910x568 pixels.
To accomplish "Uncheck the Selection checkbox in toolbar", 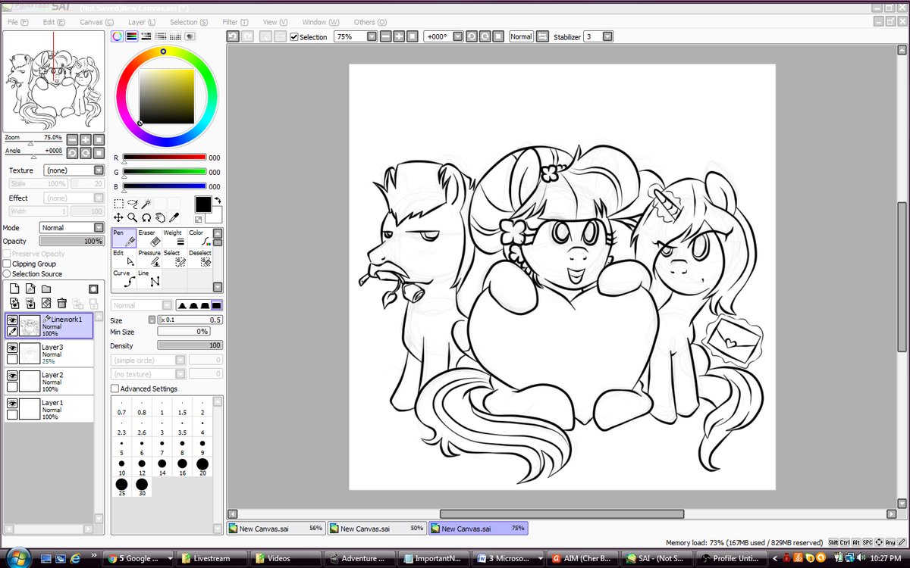I will (x=294, y=36).
